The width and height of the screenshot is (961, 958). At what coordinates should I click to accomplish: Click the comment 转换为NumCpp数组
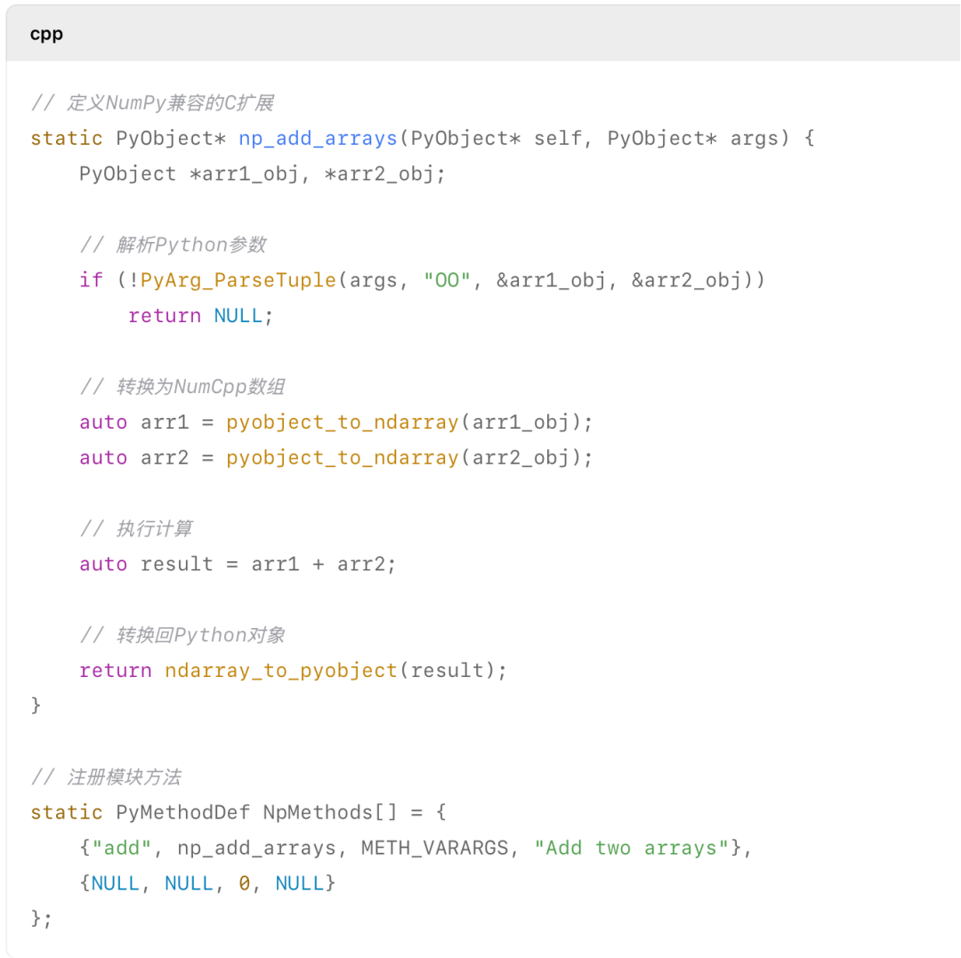point(182,387)
